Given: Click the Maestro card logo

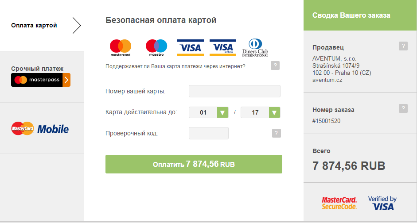Looking at the screenshot, I should (x=156, y=48).
